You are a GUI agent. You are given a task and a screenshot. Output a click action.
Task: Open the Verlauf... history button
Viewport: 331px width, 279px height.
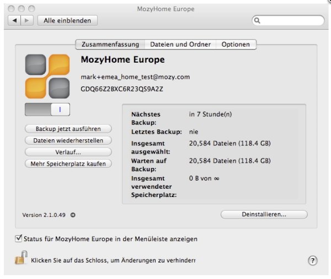pos(68,152)
